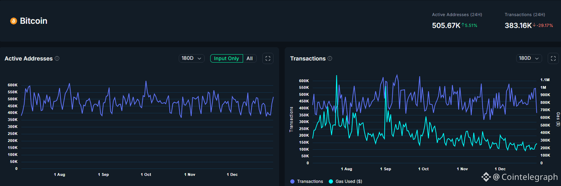Click the 383.16K transactions value
This screenshot has width=561, height=186.
pos(518,26)
